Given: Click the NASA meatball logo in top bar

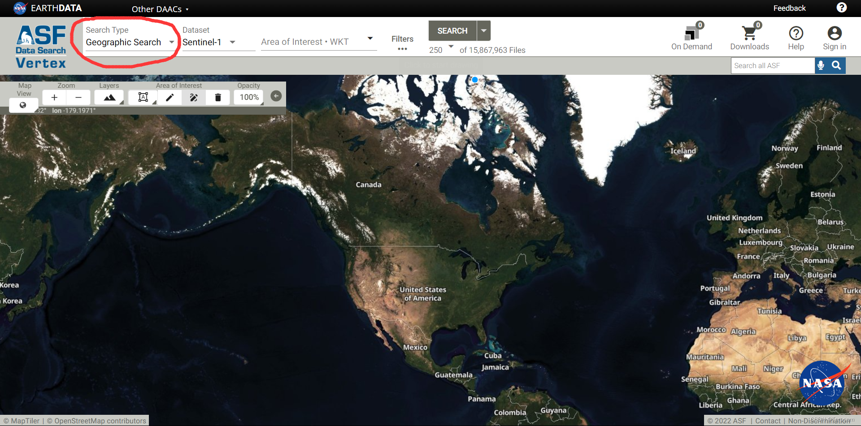Looking at the screenshot, I should (20, 8).
